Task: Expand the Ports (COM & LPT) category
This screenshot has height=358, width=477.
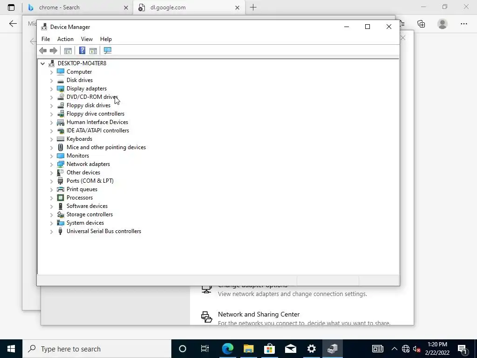Action: (51, 181)
